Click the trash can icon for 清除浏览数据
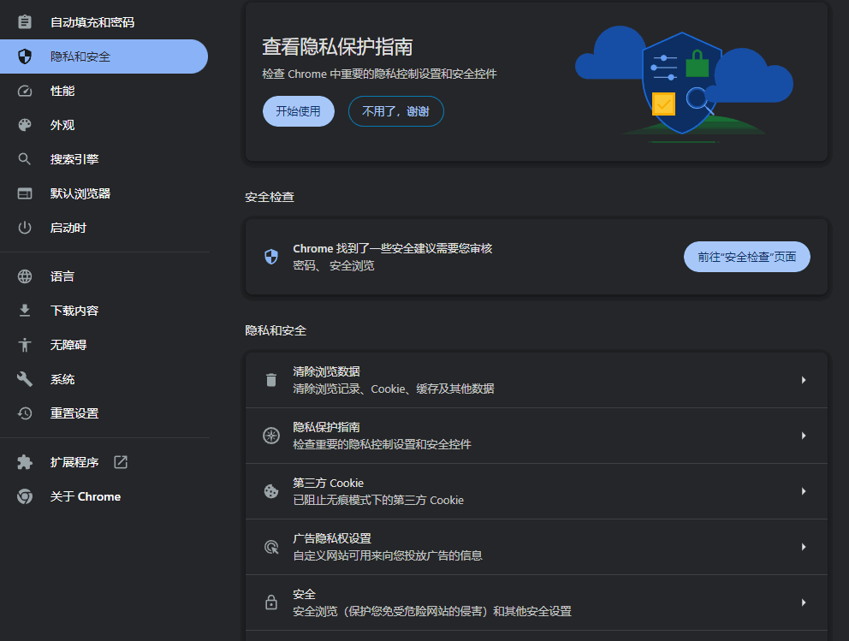849x641 pixels. coord(271,380)
